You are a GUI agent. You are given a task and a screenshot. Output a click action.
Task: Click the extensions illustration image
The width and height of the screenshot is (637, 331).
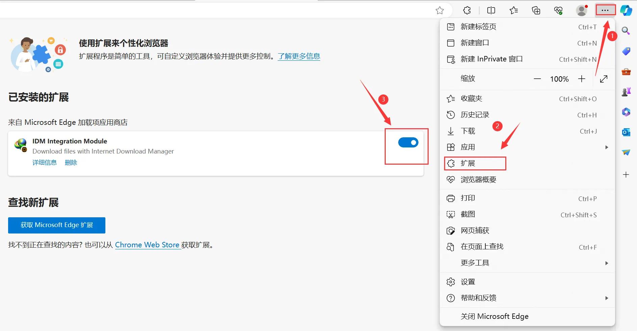(x=38, y=55)
